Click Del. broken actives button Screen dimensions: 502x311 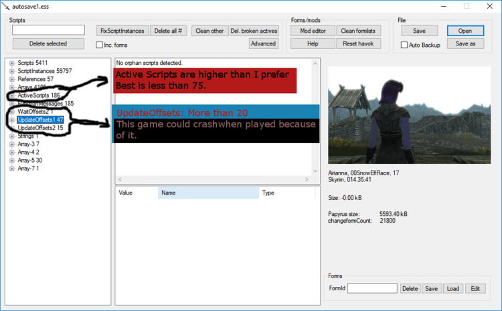[254, 31]
